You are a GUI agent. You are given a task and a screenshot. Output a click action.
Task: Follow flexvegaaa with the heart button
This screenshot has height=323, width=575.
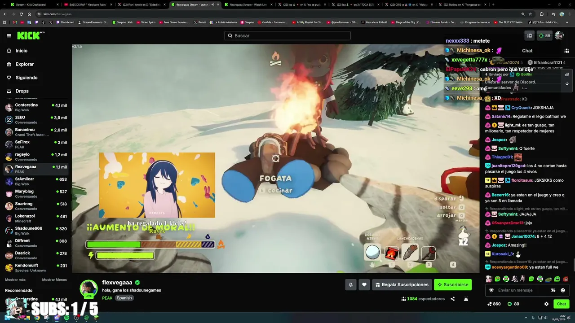[x=364, y=284]
